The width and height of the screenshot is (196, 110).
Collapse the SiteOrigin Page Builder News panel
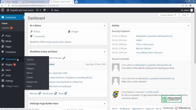click(105, 104)
